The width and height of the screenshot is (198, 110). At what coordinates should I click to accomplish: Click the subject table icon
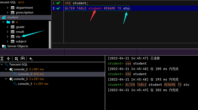click(x=12, y=41)
